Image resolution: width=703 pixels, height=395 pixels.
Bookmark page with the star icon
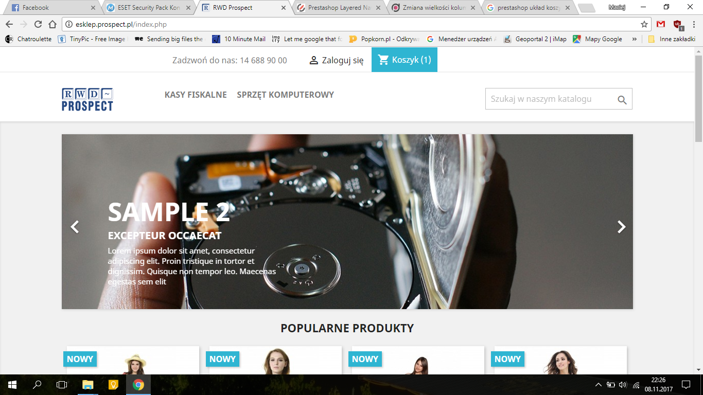(x=644, y=24)
